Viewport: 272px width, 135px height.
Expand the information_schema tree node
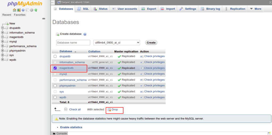[2, 33]
